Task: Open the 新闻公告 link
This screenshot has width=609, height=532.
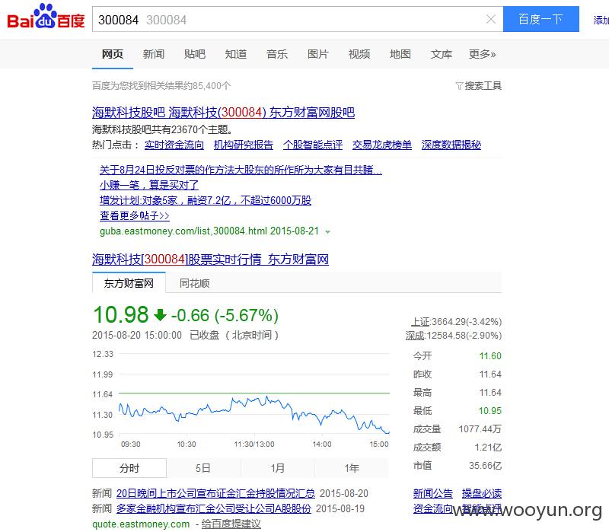Action: pos(432,493)
